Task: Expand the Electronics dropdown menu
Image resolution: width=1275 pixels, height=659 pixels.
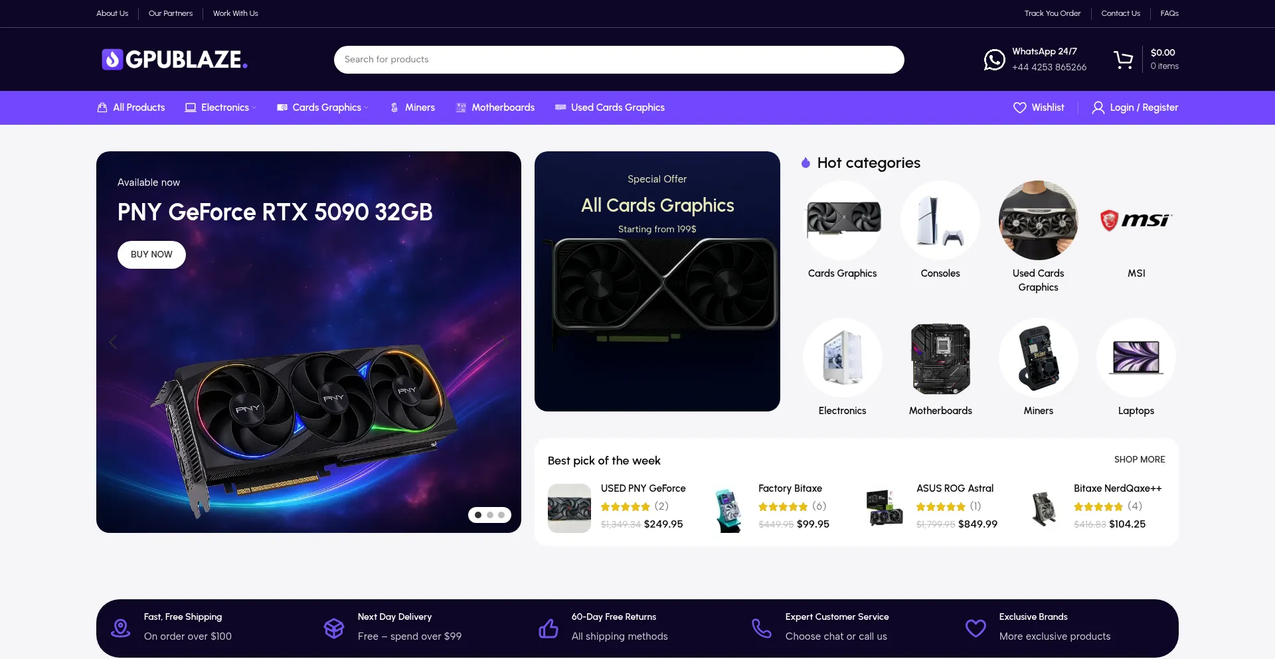Action: 220,108
